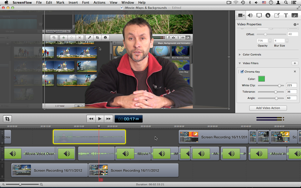Click the White Clip slider

271,85
